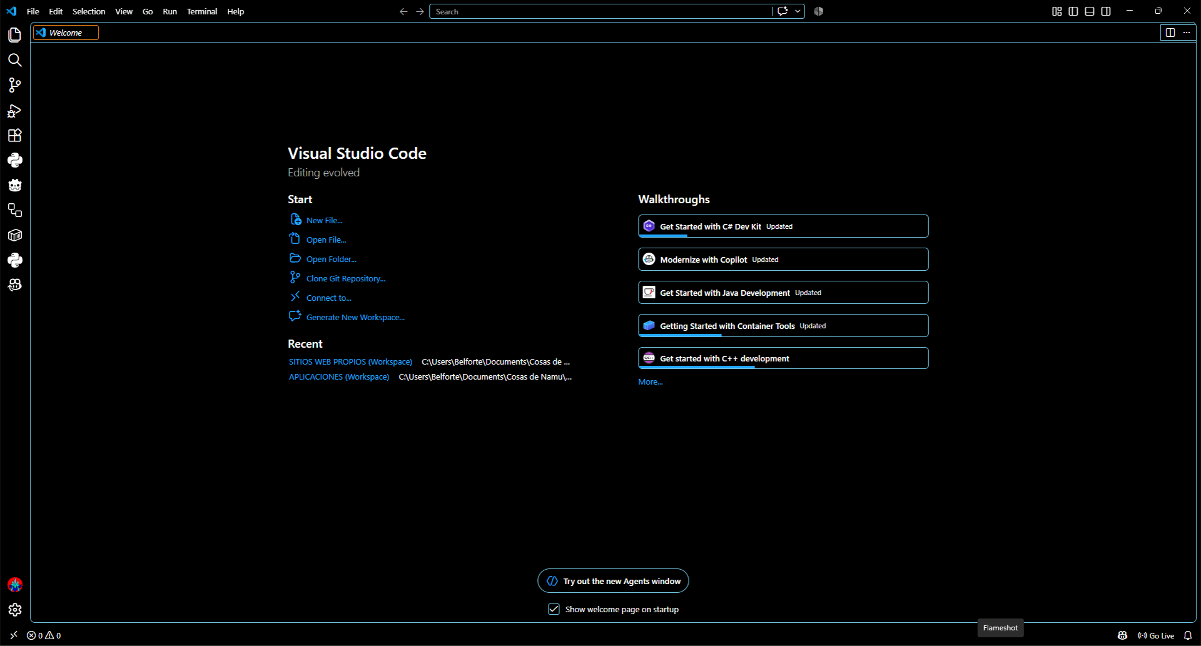
Task: Open Get started with C++ development walkthrough
Action: pos(783,358)
